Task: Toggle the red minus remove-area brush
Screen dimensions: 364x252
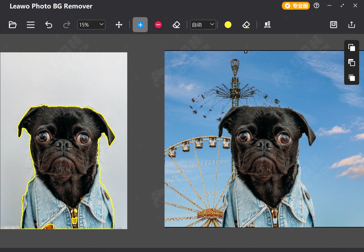Action: tap(158, 25)
